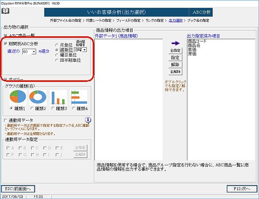Select the 週単位 radio button
This screenshot has width=259, height=199.
[x=56, y=50]
